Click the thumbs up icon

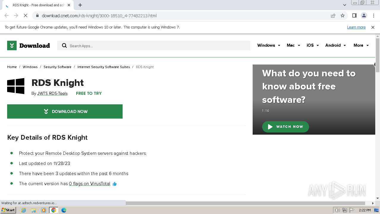coord(115,184)
